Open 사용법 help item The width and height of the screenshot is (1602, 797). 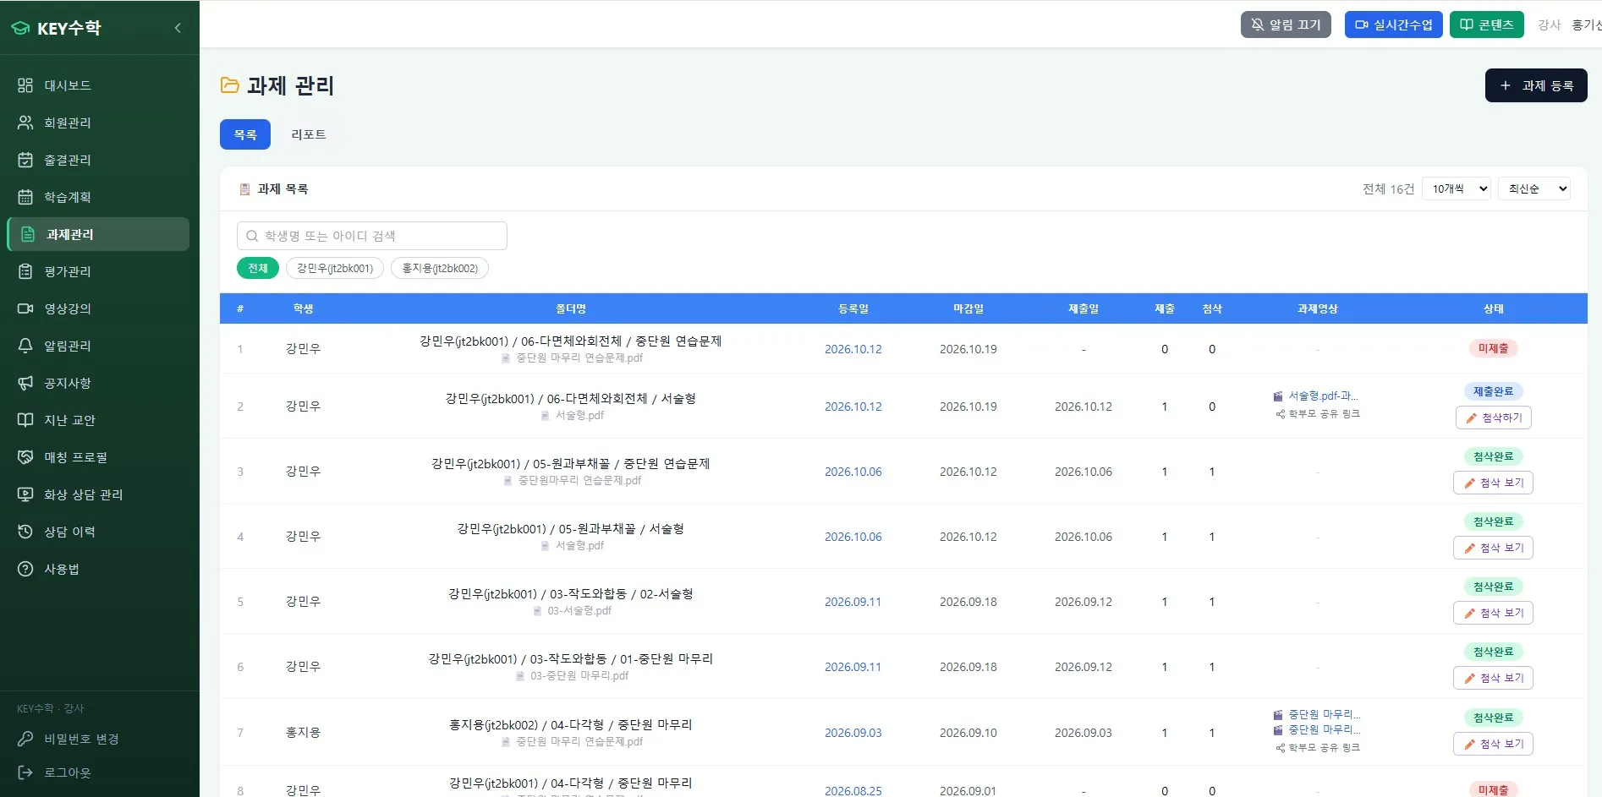(99, 569)
